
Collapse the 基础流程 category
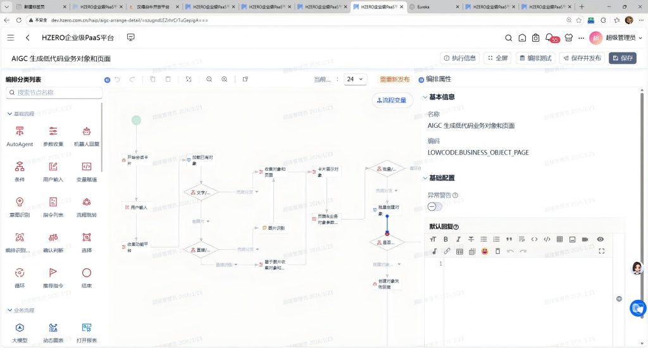click(9, 114)
